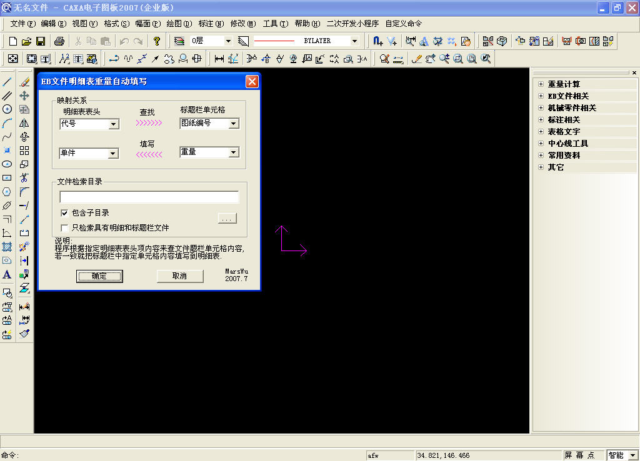The image size is (640, 461).
Task: Click the linear Dimension tool icon
Action: [219, 59]
